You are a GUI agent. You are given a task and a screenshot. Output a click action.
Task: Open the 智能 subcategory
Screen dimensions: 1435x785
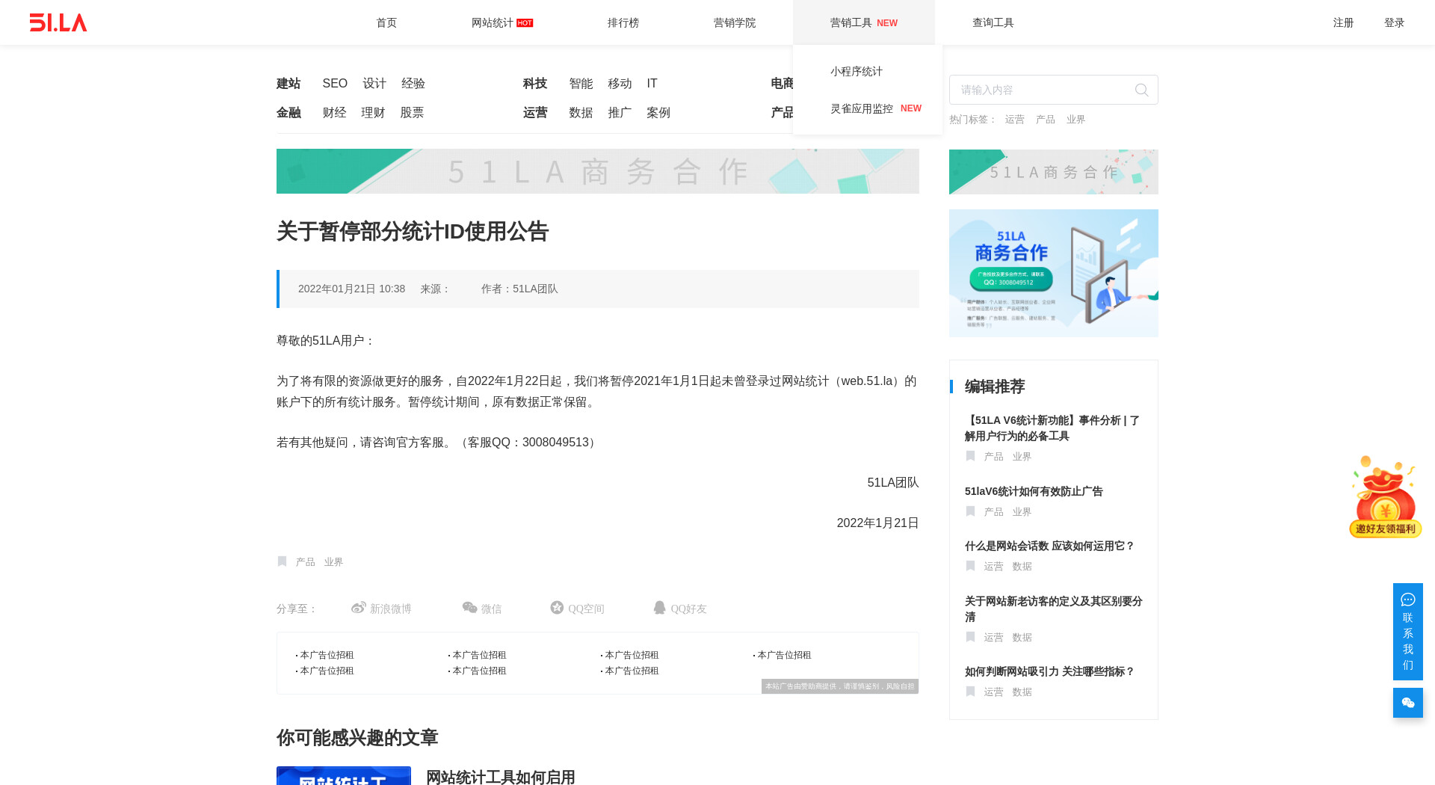point(581,83)
